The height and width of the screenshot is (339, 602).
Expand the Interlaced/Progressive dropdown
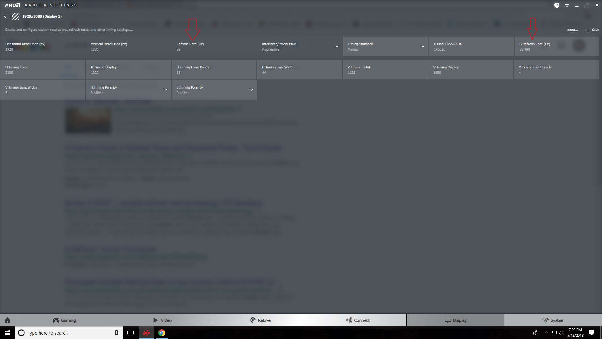[x=337, y=46]
